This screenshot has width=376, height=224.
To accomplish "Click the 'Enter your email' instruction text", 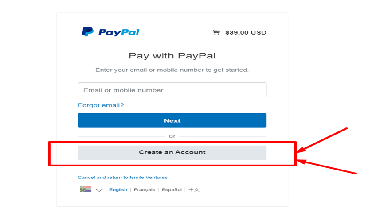I will click(x=172, y=70).
